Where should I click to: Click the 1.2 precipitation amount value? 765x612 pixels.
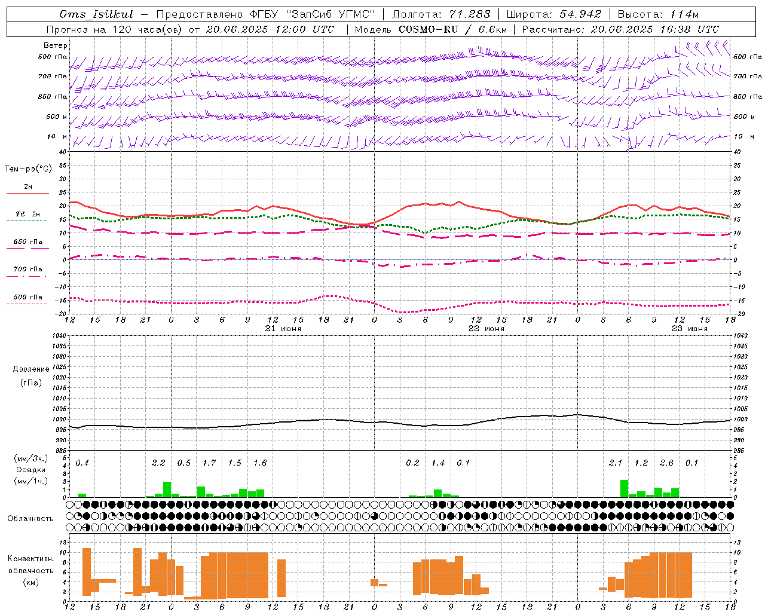pyautogui.click(x=641, y=463)
